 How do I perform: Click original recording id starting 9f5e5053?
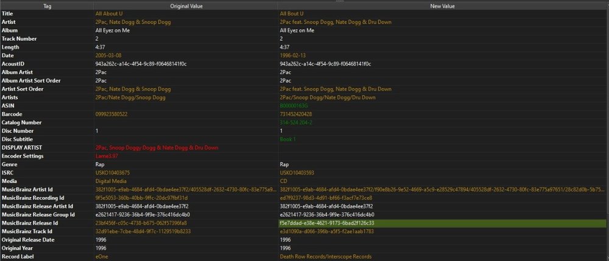click(141, 198)
